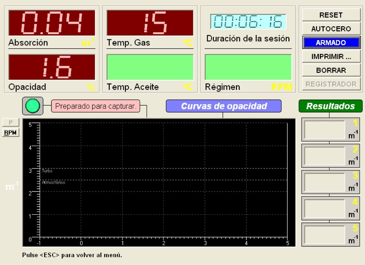Toggle the P display mode
Image resolution: width=365 pixels, height=265 pixels.
point(10,122)
